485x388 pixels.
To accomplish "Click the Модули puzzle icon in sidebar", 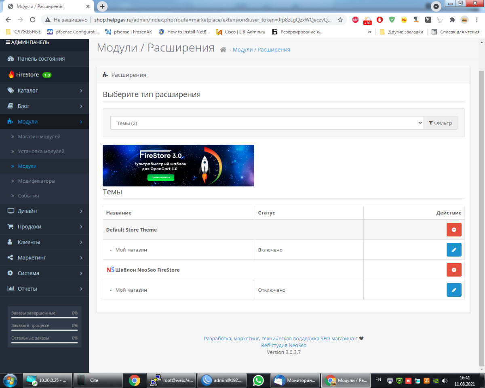I will pos(11,122).
